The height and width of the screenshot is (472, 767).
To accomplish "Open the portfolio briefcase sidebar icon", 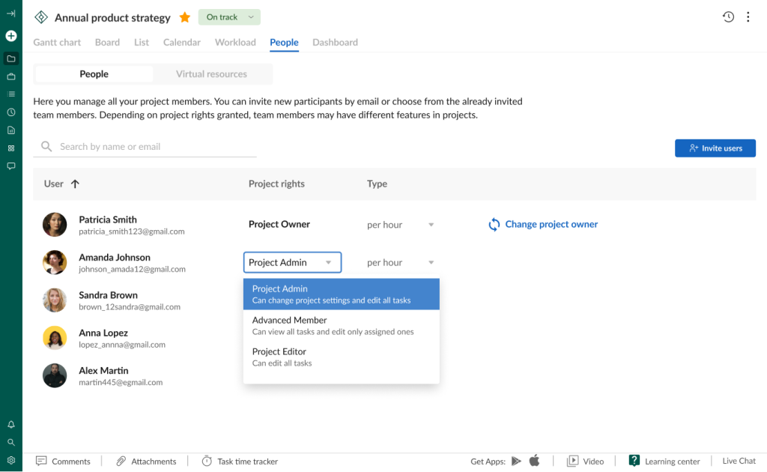I will click(x=10, y=76).
